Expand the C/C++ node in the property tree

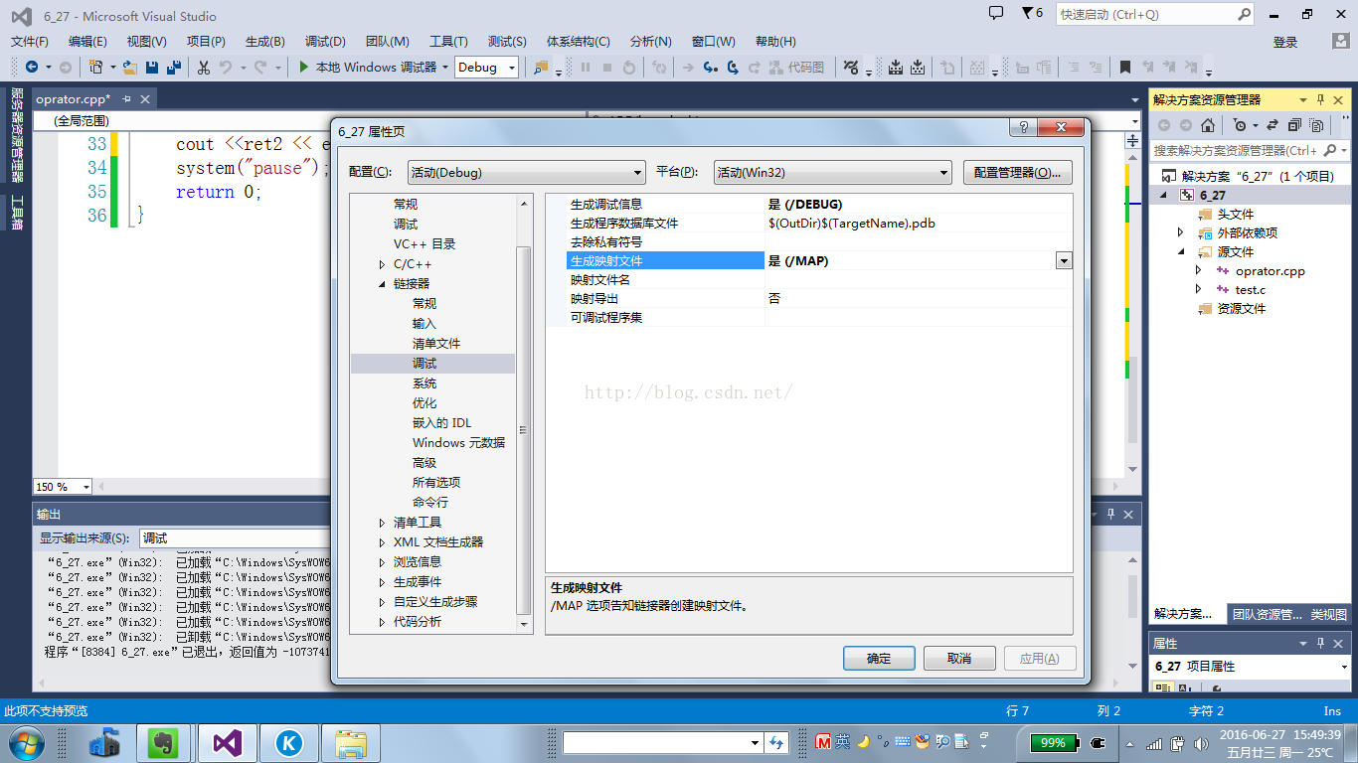click(383, 264)
